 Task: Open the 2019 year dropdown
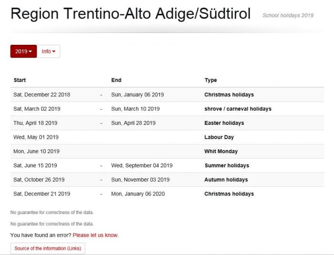[x=23, y=51]
